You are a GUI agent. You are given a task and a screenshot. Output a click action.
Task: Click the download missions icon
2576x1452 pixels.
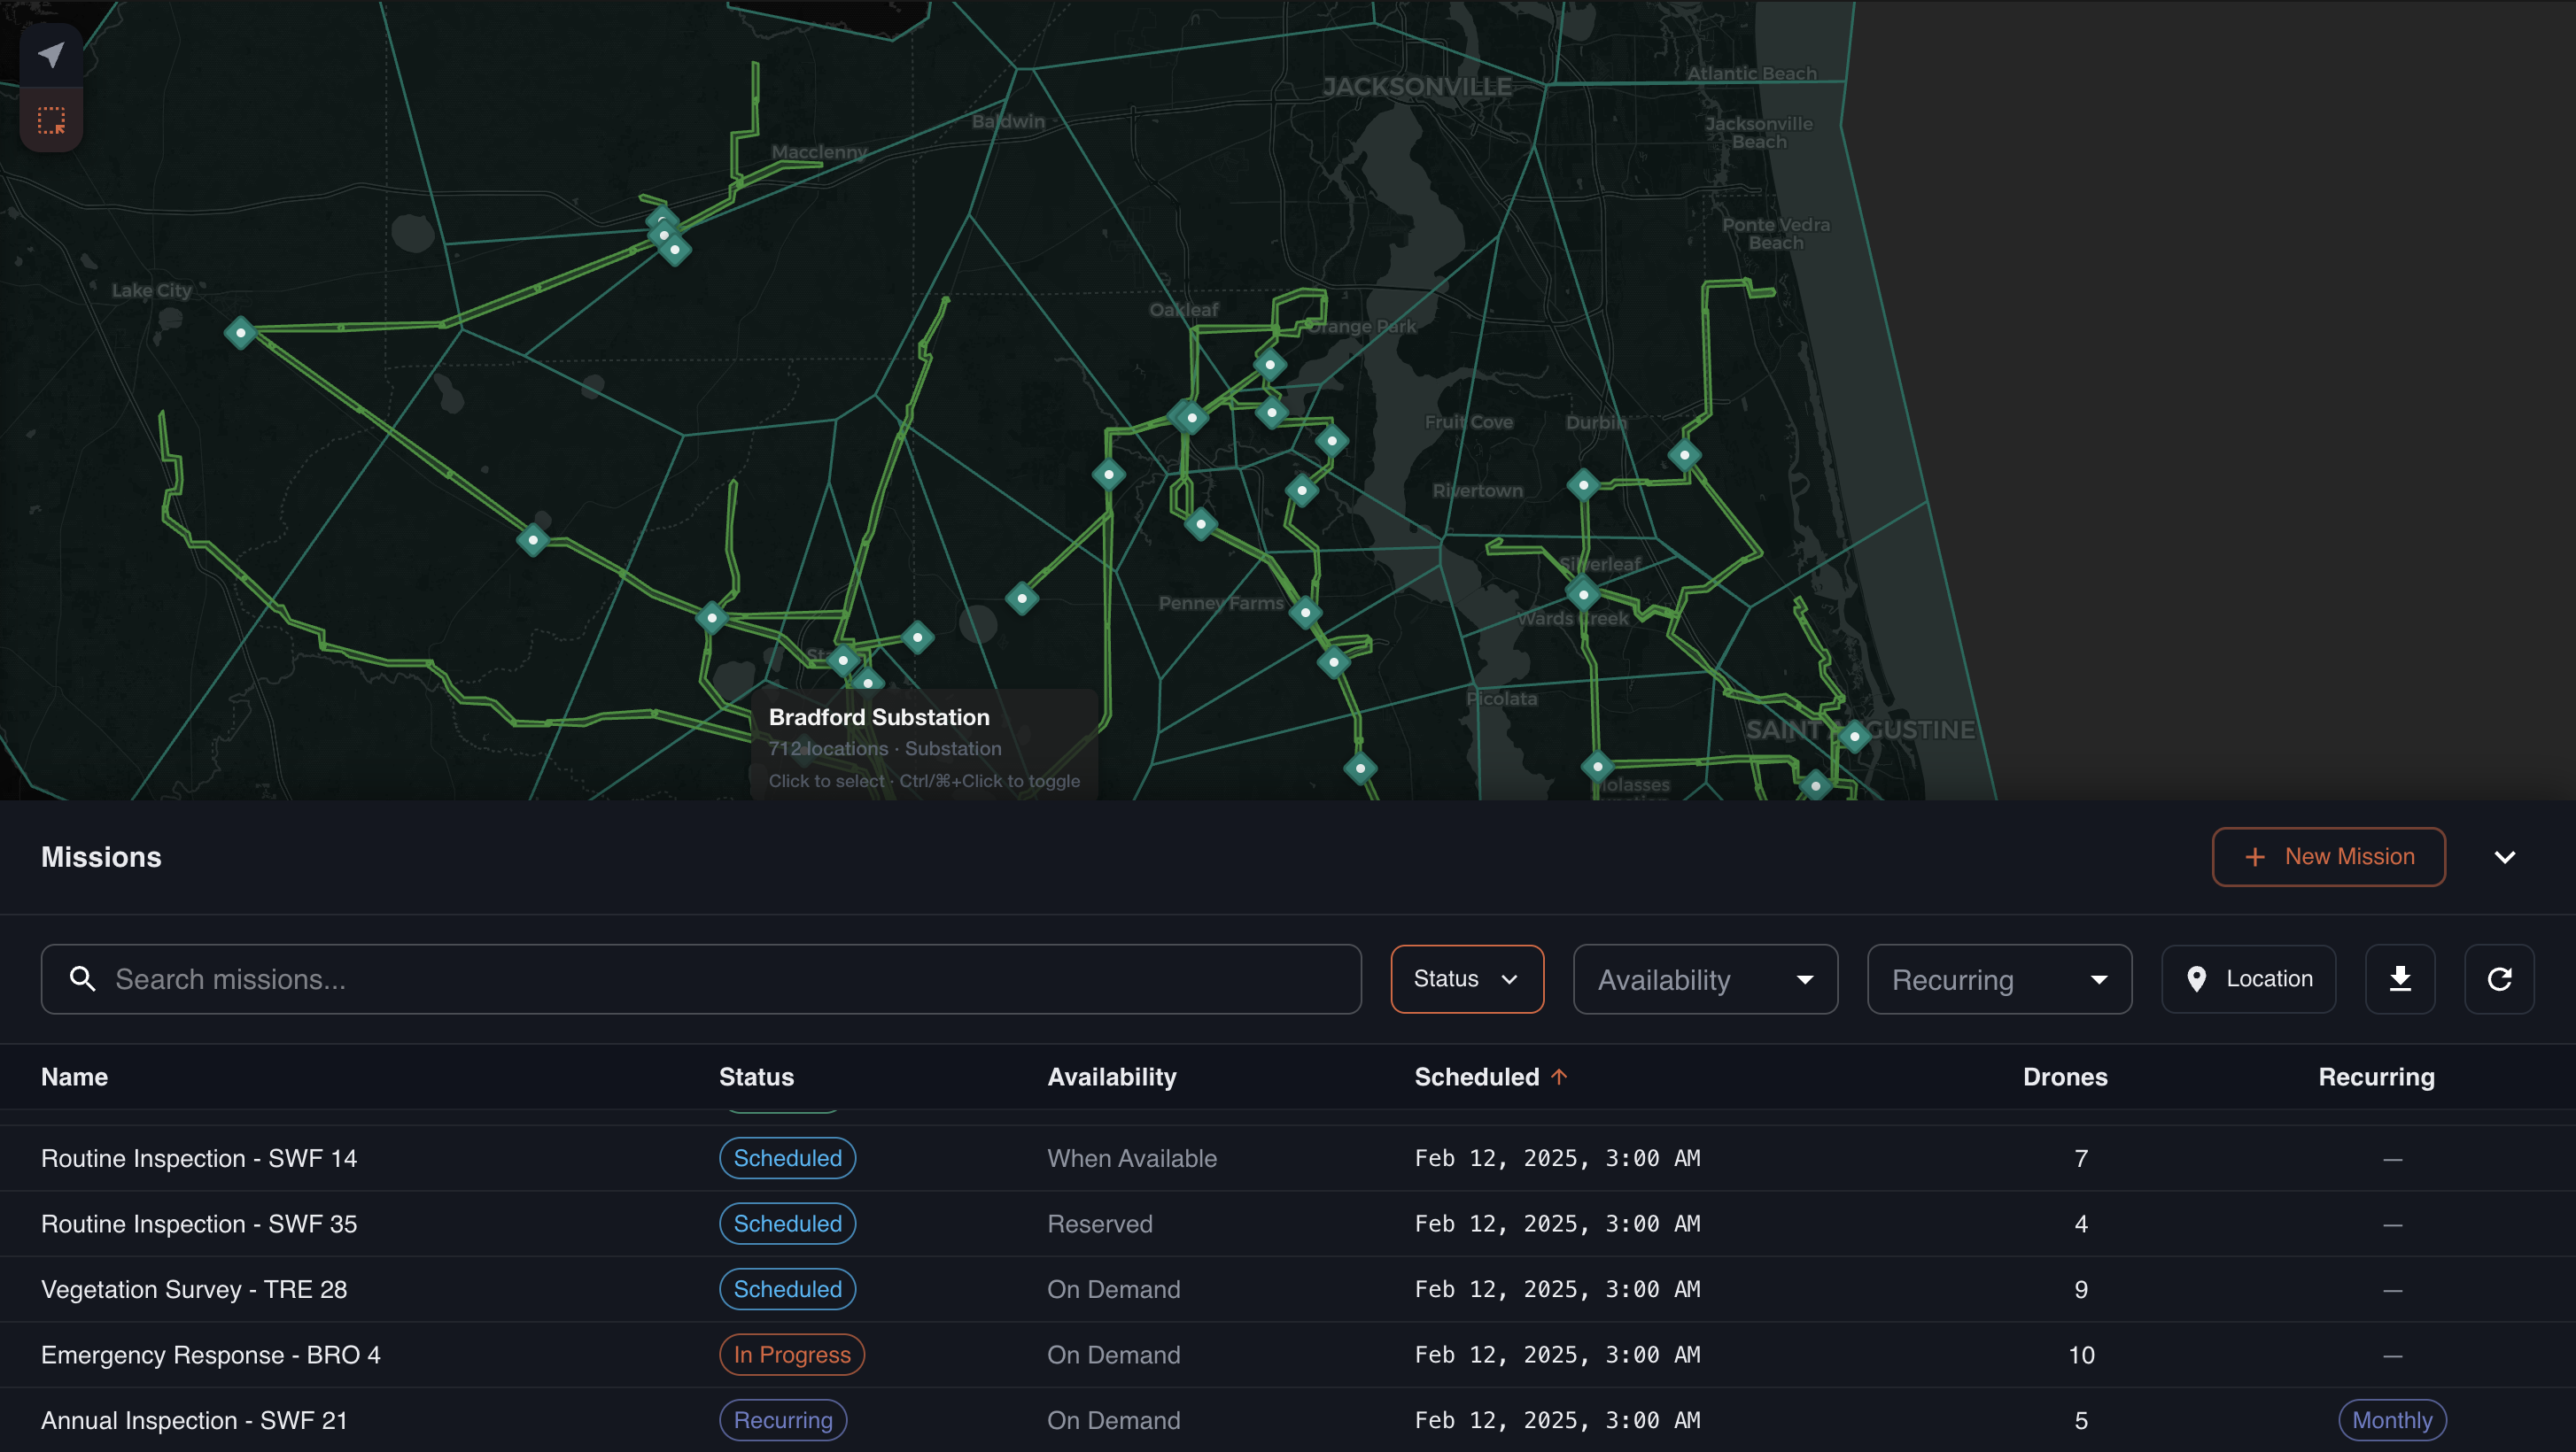2399,979
